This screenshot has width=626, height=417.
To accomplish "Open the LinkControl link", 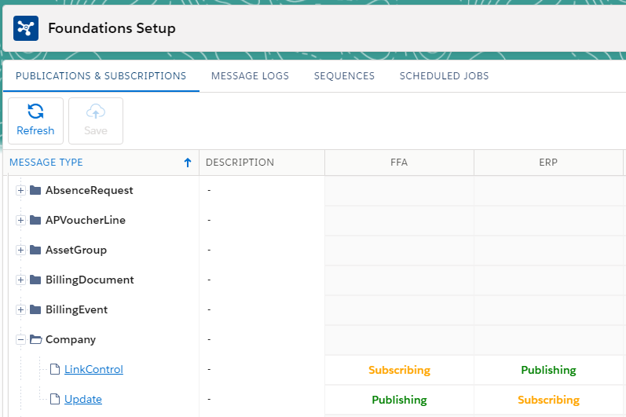I will tap(93, 369).
